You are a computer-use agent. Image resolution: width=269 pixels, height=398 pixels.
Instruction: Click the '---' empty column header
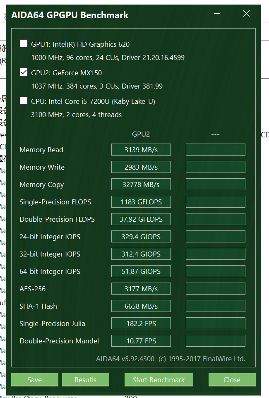click(x=215, y=134)
